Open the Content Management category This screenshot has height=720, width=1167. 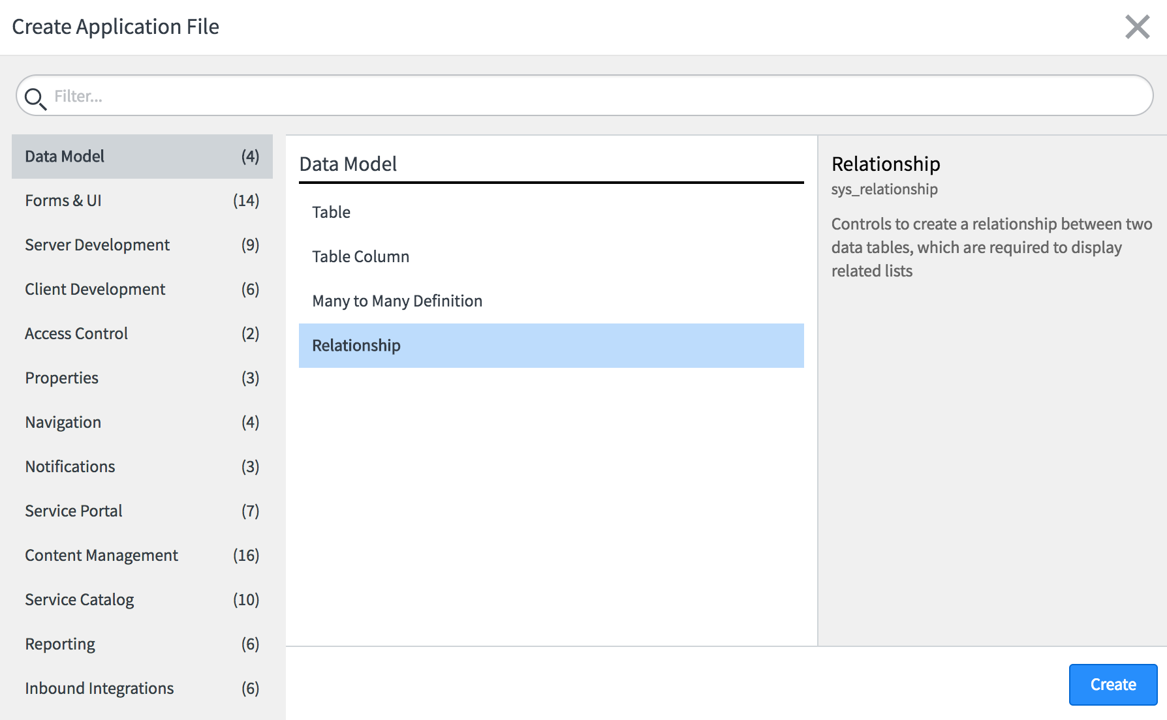(x=142, y=556)
